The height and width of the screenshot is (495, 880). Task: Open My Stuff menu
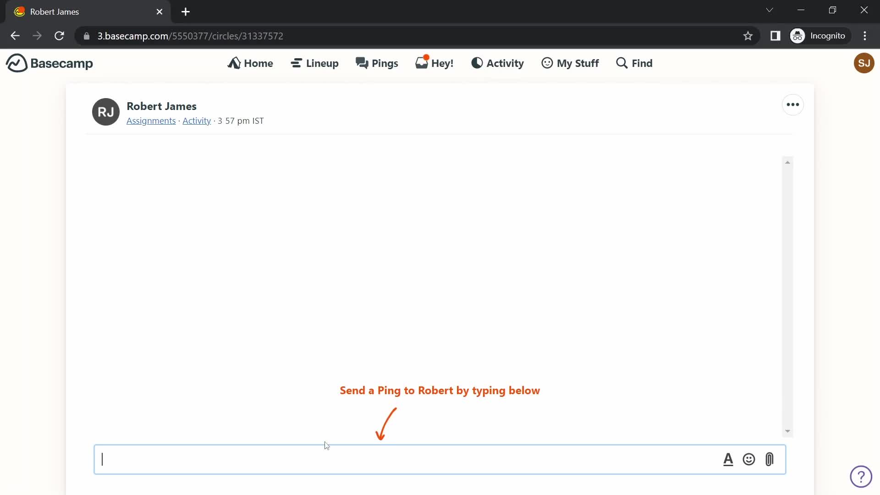tap(570, 63)
